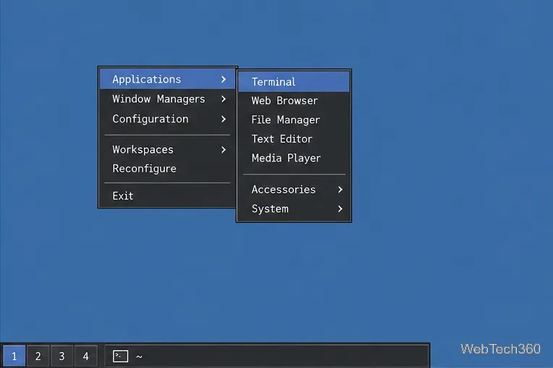Switch to workspace 3 in the panel
The image size is (553, 368).
[x=62, y=356]
